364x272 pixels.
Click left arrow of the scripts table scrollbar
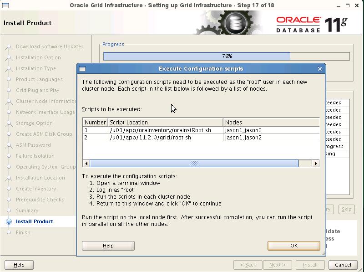pos(86,164)
